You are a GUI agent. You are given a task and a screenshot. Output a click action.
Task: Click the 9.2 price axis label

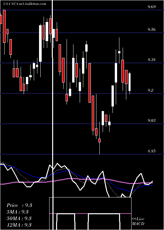pos(151,90)
